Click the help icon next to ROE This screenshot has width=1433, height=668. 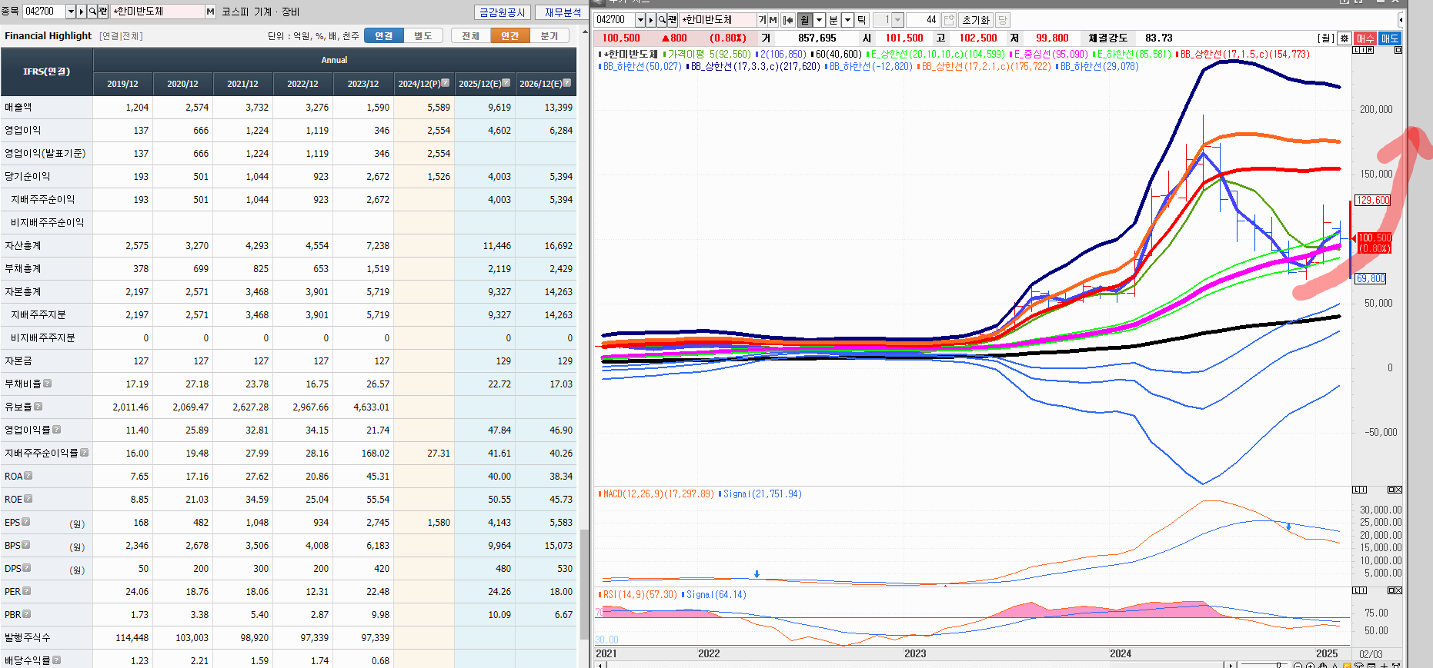[x=28, y=499]
